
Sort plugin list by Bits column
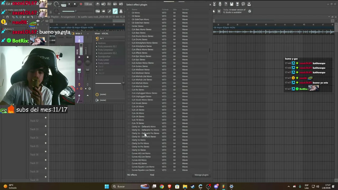(175, 9)
